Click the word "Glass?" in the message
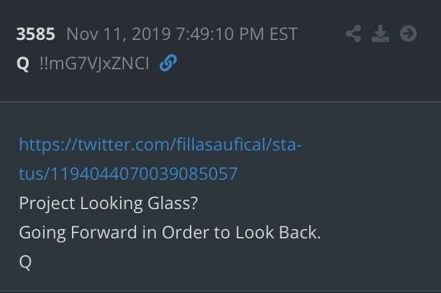 pyautogui.click(x=173, y=203)
